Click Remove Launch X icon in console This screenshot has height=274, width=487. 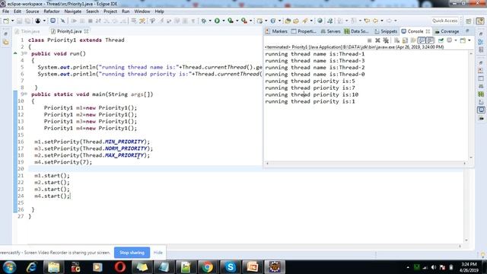377,40
